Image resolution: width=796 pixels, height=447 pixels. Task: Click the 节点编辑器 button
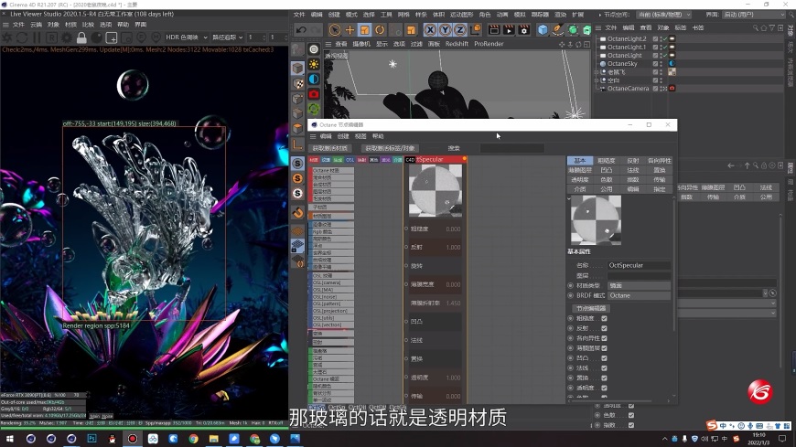pyautogui.click(x=592, y=308)
